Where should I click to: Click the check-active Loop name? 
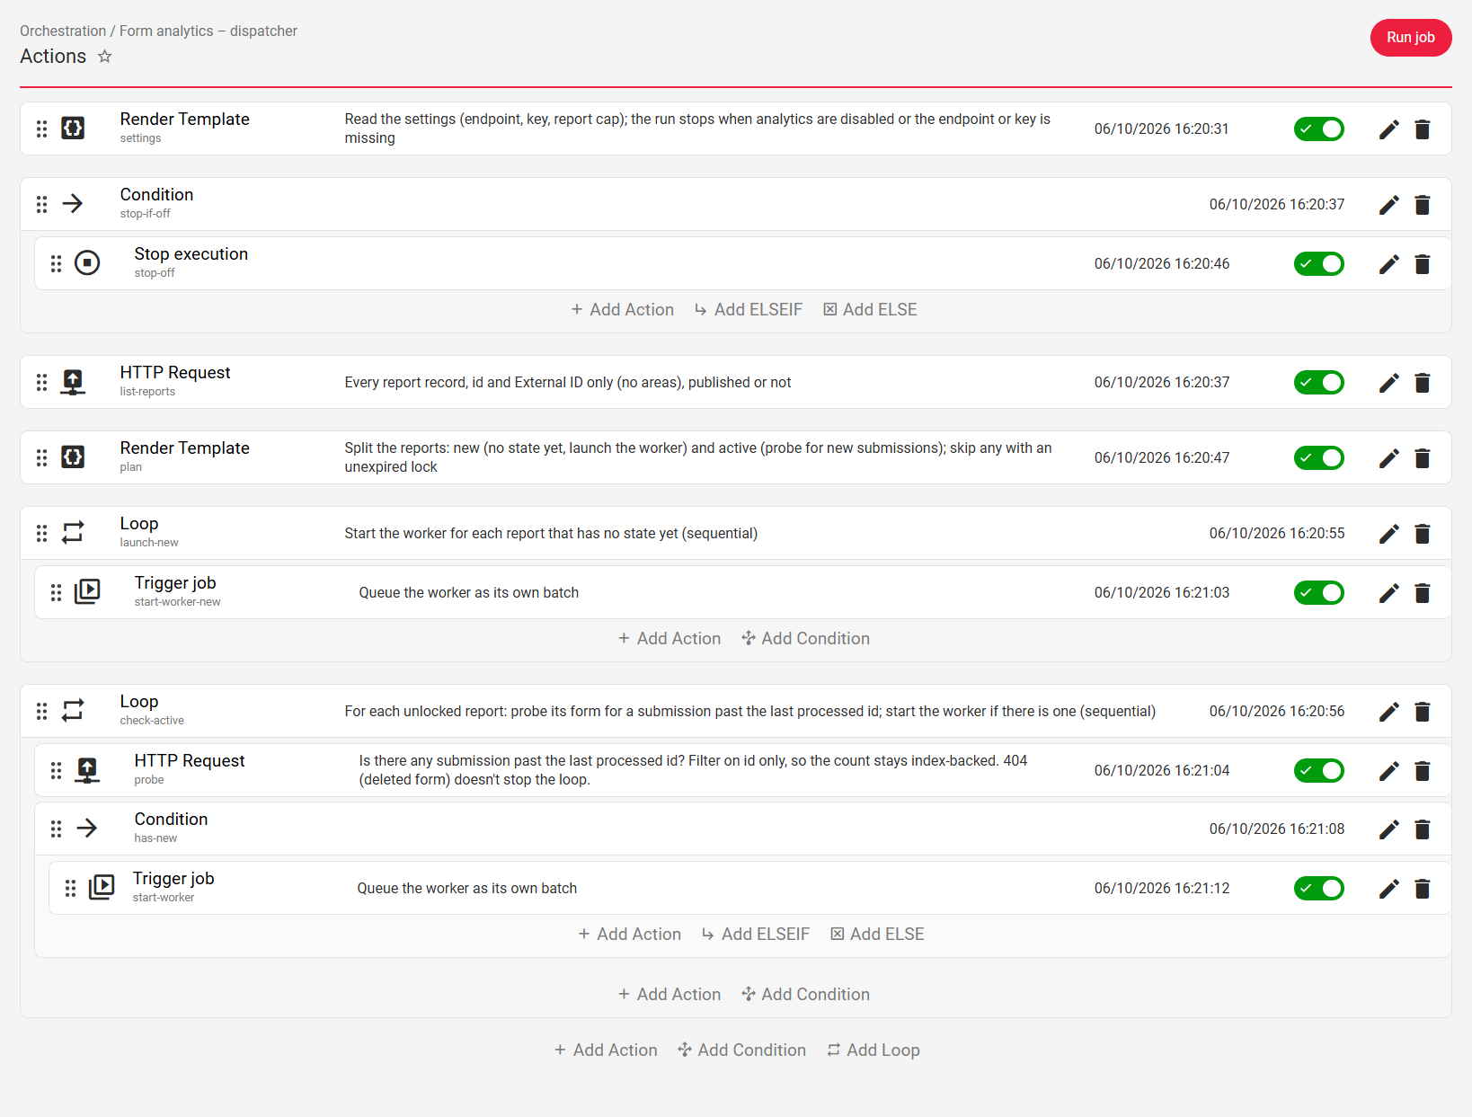click(x=139, y=702)
